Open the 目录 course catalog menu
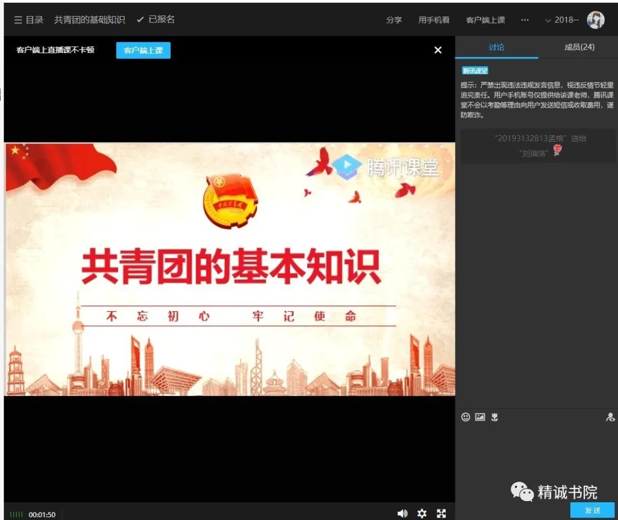The image size is (618, 520). [29, 19]
